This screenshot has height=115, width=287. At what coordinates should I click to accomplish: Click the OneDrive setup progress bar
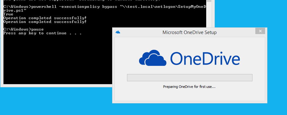click(x=190, y=78)
